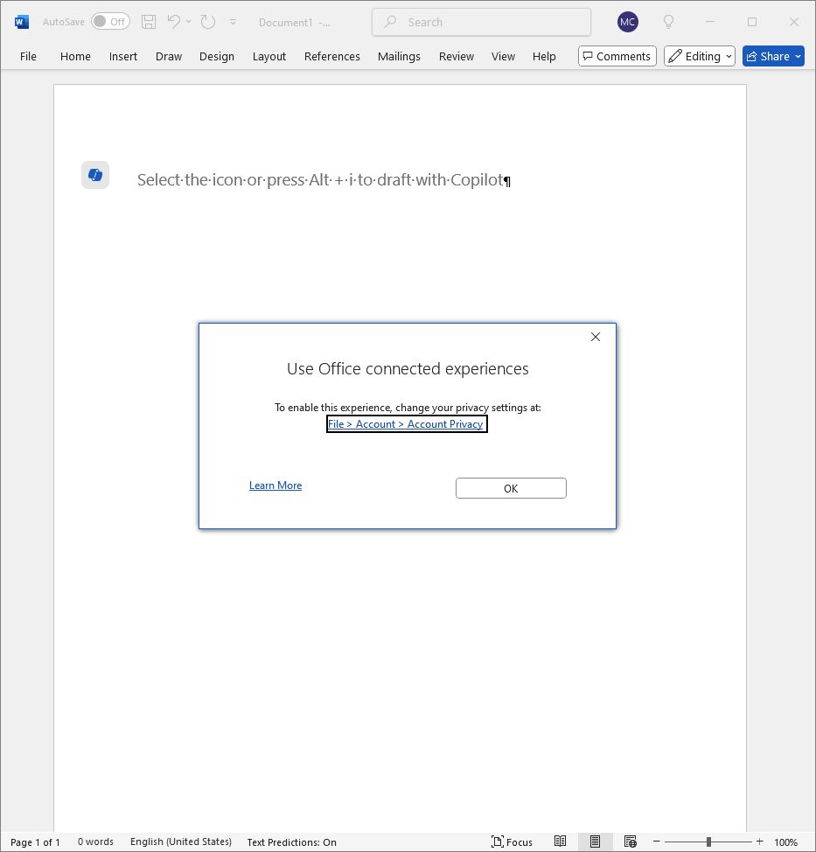Click inside the Search box

pyautogui.click(x=481, y=22)
